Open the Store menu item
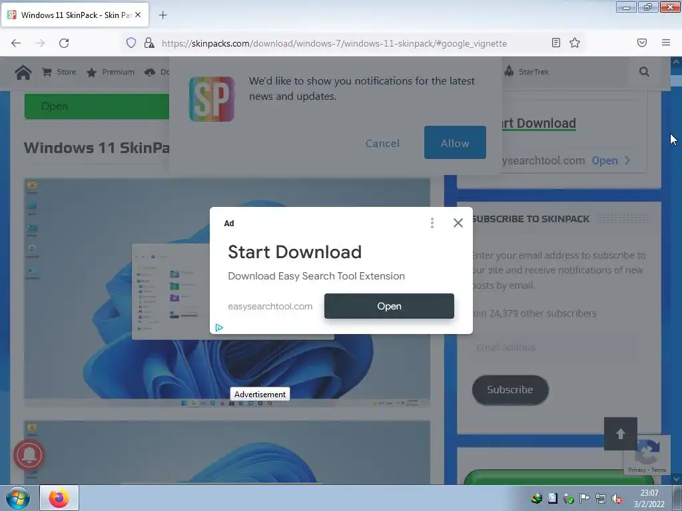Image resolution: width=682 pixels, height=511 pixels. coord(59,72)
